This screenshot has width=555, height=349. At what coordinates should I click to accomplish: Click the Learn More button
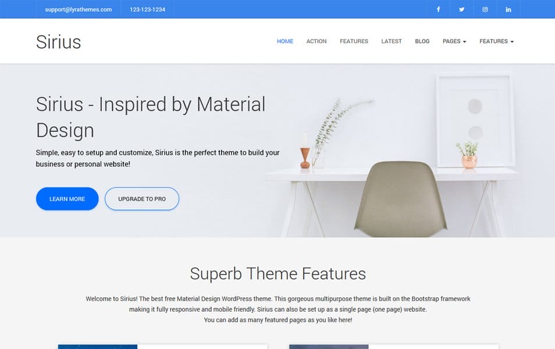(x=67, y=199)
